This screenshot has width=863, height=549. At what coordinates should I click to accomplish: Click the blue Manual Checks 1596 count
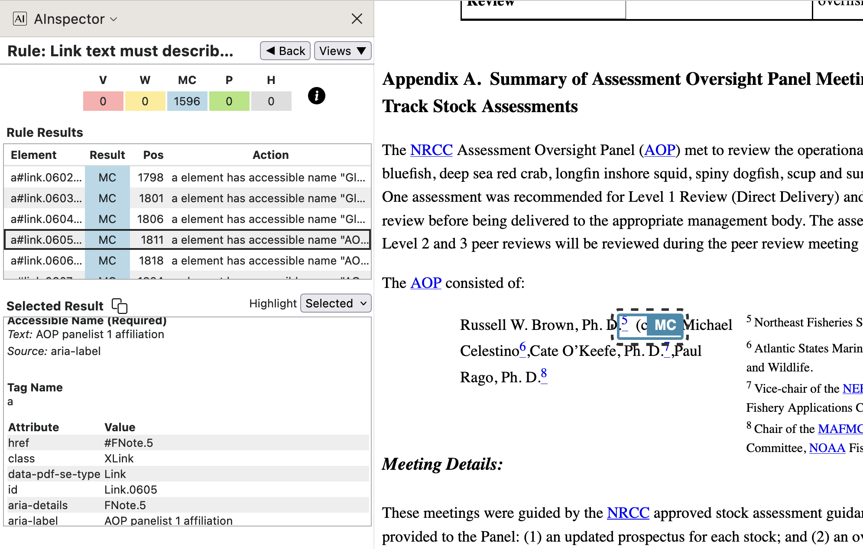(187, 101)
